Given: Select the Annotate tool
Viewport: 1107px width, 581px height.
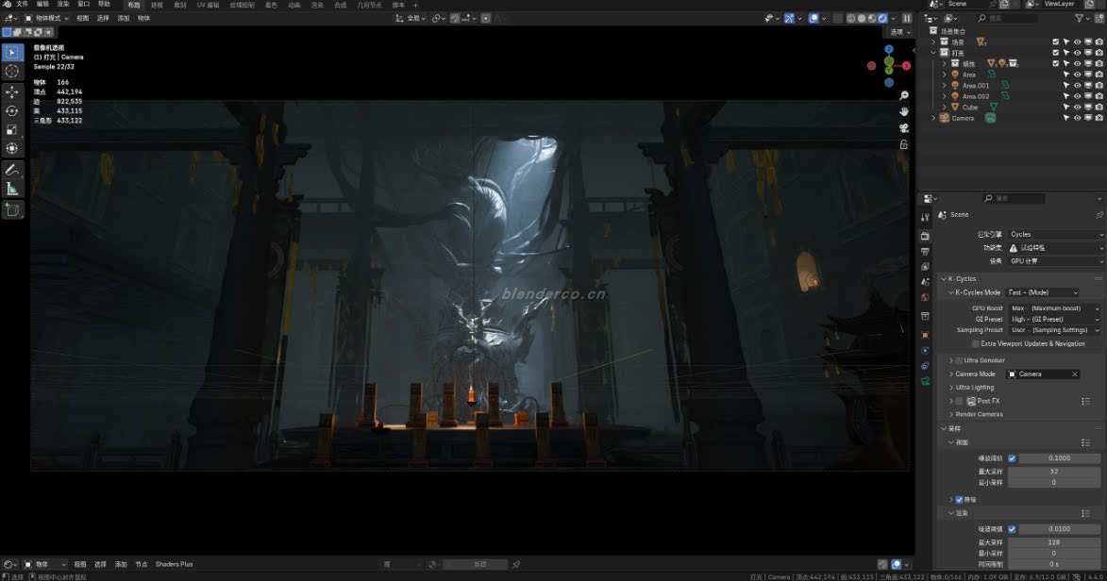Looking at the screenshot, I should click(x=12, y=170).
